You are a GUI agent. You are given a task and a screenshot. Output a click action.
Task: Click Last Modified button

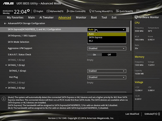132,114
